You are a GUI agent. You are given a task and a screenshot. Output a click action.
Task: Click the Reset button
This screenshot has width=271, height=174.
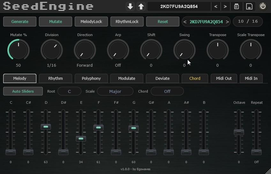click(x=163, y=22)
